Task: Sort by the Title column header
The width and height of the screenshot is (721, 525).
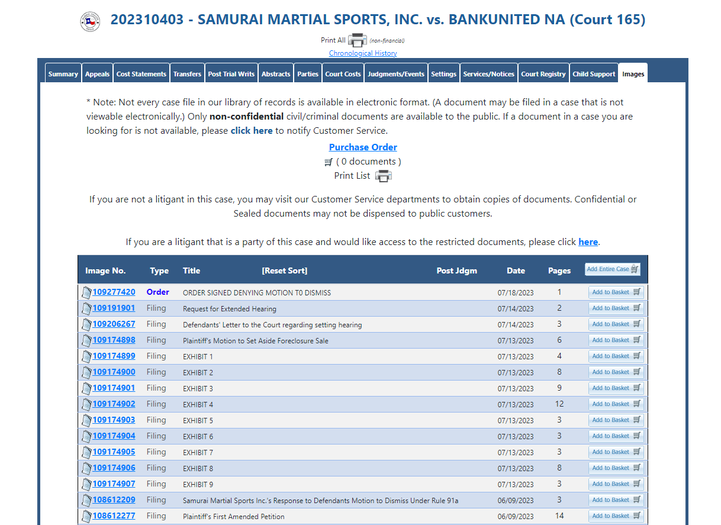Action: point(192,270)
